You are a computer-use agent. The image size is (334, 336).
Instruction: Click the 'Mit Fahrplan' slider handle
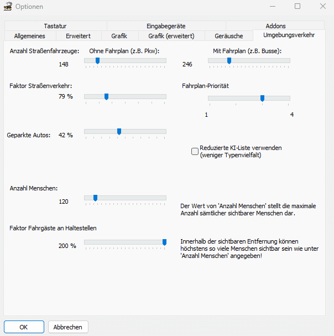coord(229,61)
